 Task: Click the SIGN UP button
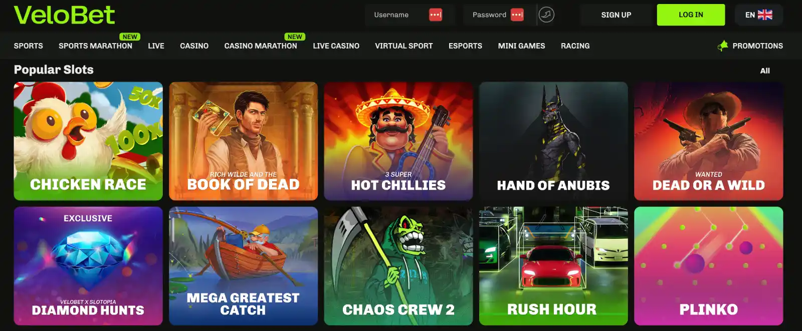(616, 15)
